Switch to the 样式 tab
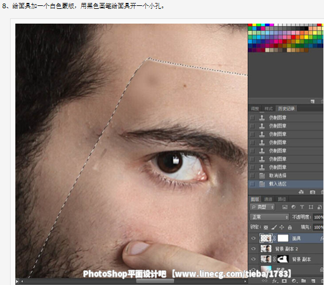The image size is (324, 285). (x=269, y=109)
